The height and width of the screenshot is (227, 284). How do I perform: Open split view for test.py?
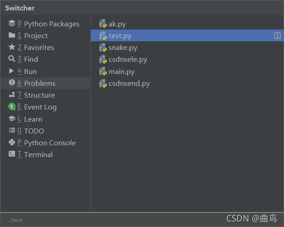pyautogui.click(x=277, y=36)
